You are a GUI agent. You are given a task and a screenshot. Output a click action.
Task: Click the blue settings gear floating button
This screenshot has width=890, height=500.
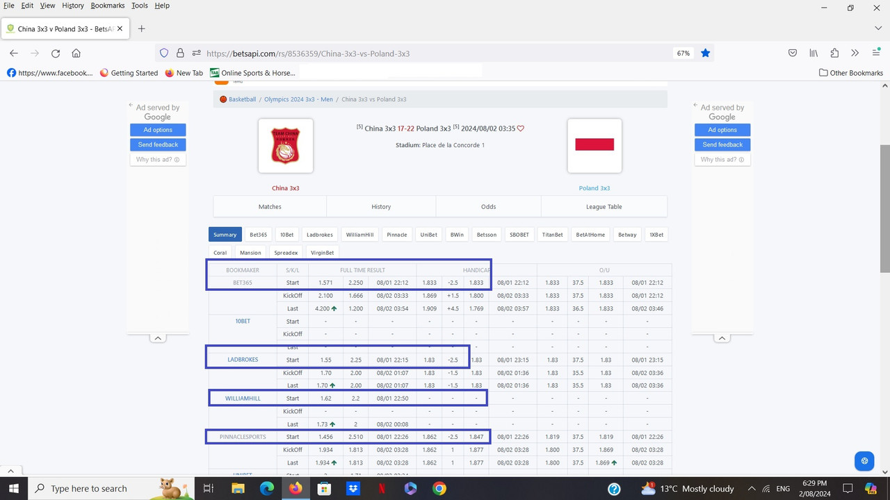coord(864,460)
